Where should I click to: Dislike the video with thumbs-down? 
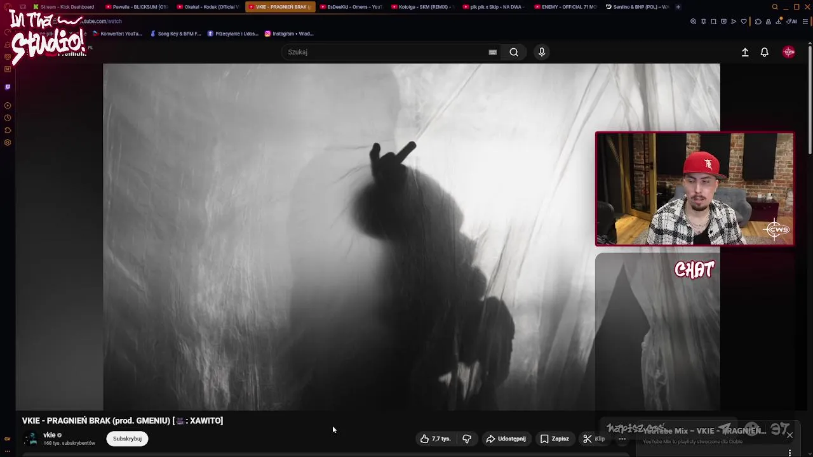467,439
